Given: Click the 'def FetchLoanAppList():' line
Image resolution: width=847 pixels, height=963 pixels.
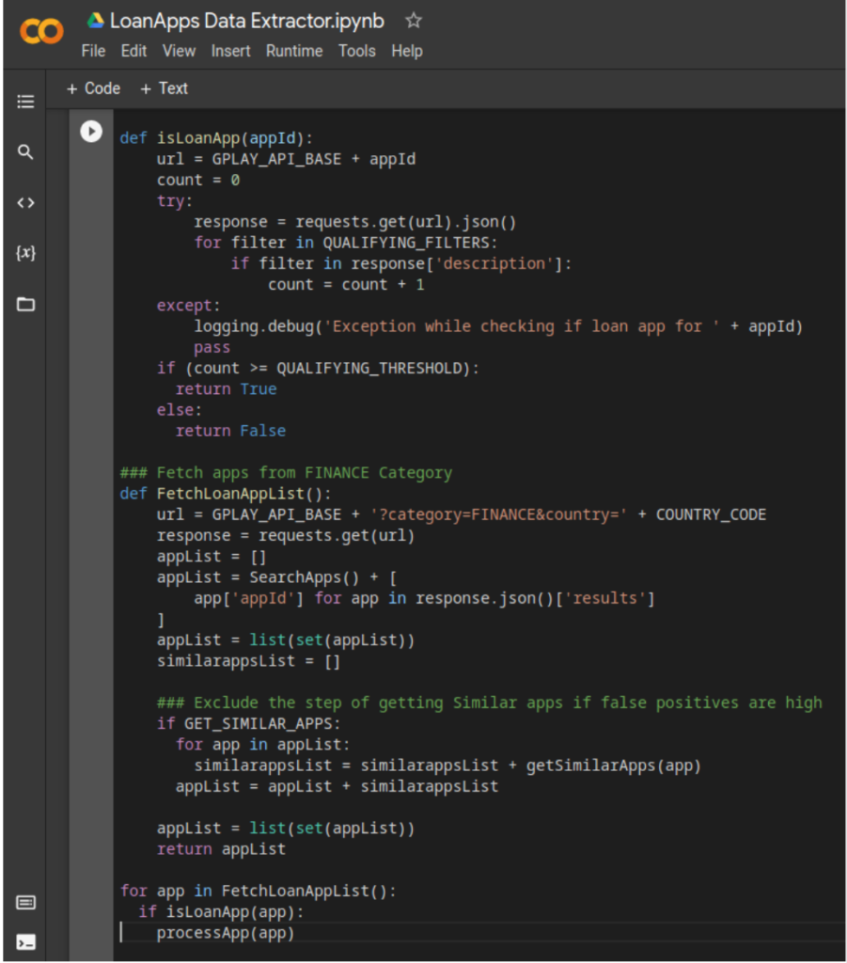Looking at the screenshot, I should [x=226, y=494].
